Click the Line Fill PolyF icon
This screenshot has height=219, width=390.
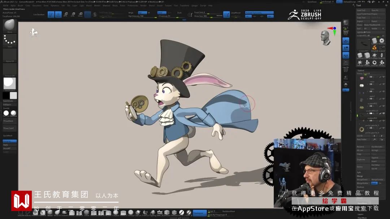pos(346,70)
